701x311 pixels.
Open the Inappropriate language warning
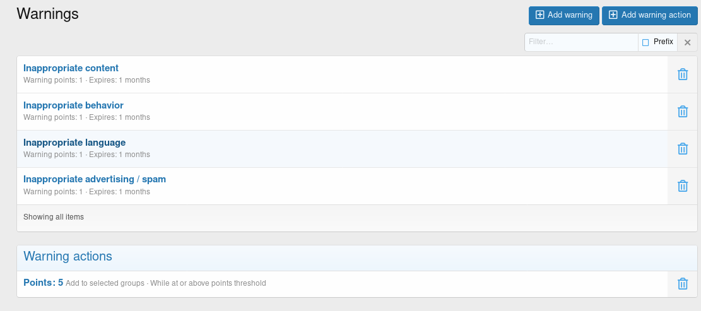pos(74,142)
